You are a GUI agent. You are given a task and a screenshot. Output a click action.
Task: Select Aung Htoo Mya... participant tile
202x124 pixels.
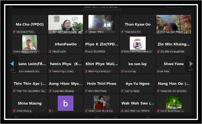coord(66,84)
